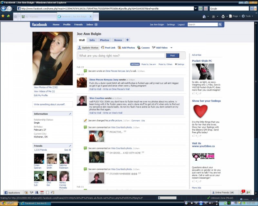Viewport: 258px width, 206px height.
Task: Click the plus tab to add a new profile tab
Action: pyautogui.click(x=127, y=40)
